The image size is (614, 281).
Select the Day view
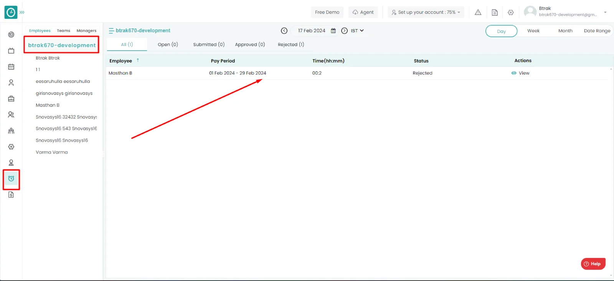point(501,31)
